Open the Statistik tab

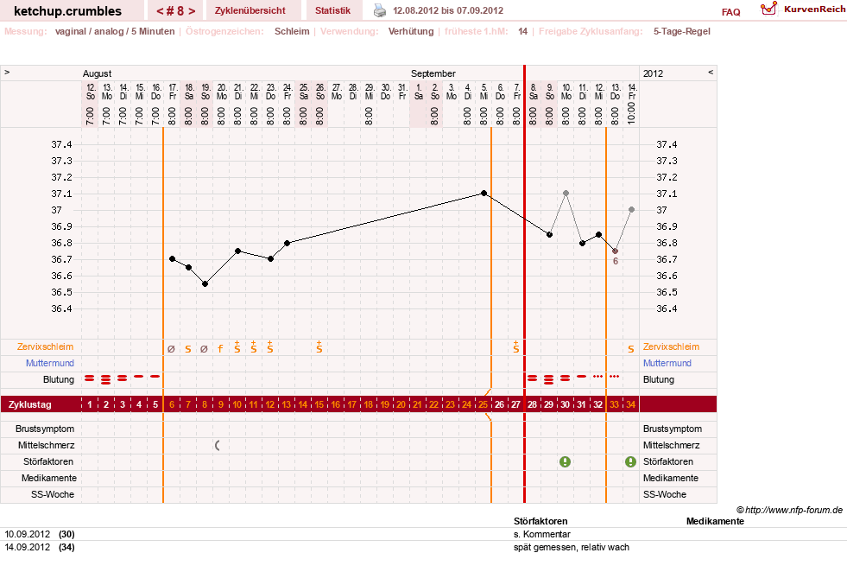point(332,10)
